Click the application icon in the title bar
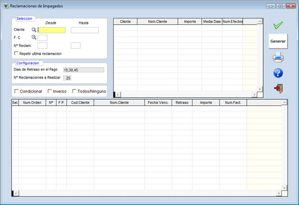Screen dimensions: 299x205 point(6,6)
